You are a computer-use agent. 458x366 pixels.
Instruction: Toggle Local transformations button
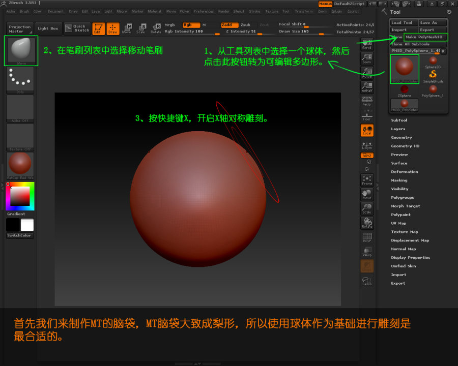(x=367, y=130)
